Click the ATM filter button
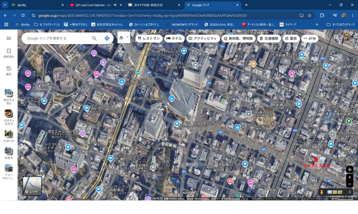 (309, 38)
